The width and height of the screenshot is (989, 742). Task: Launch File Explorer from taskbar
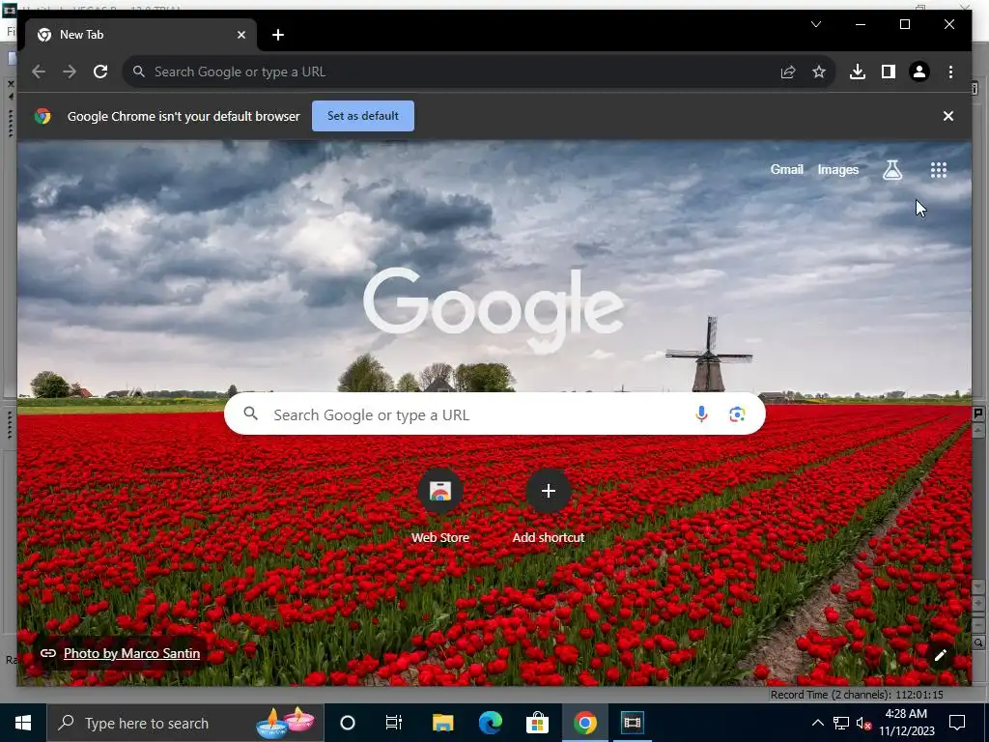pyautogui.click(x=442, y=723)
